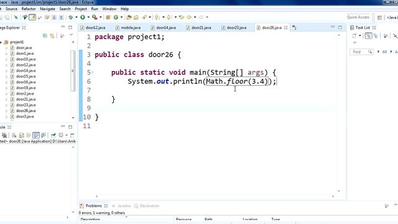
Task: Expand the door10.java tree node
Action: tap(6, 59)
